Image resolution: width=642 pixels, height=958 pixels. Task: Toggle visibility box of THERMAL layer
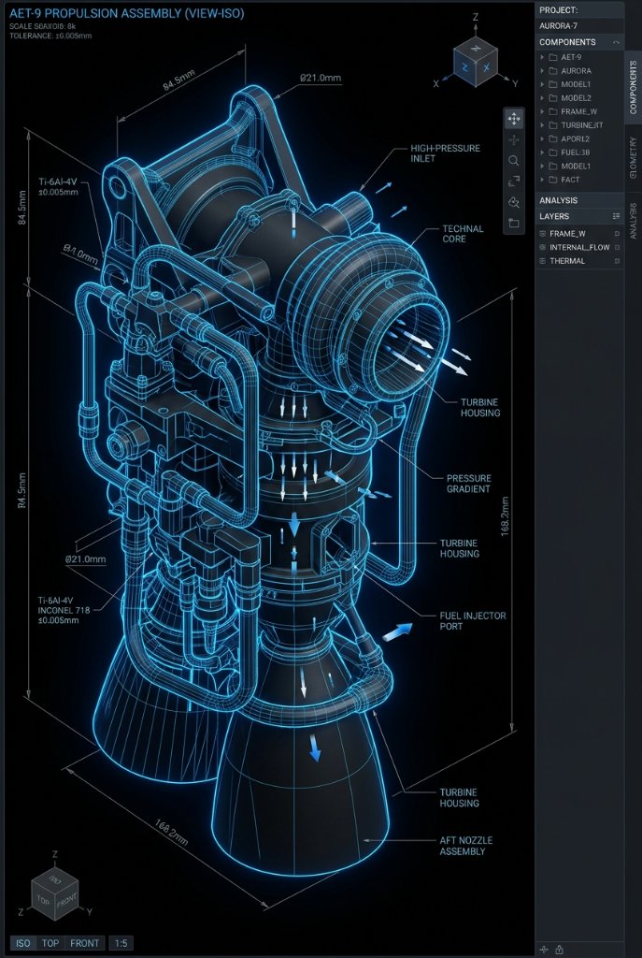pyautogui.click(x=617, y=261)
